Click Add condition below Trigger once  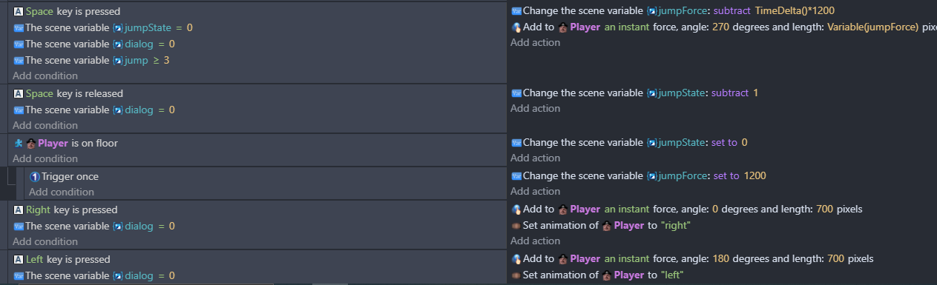click(62, 192)
